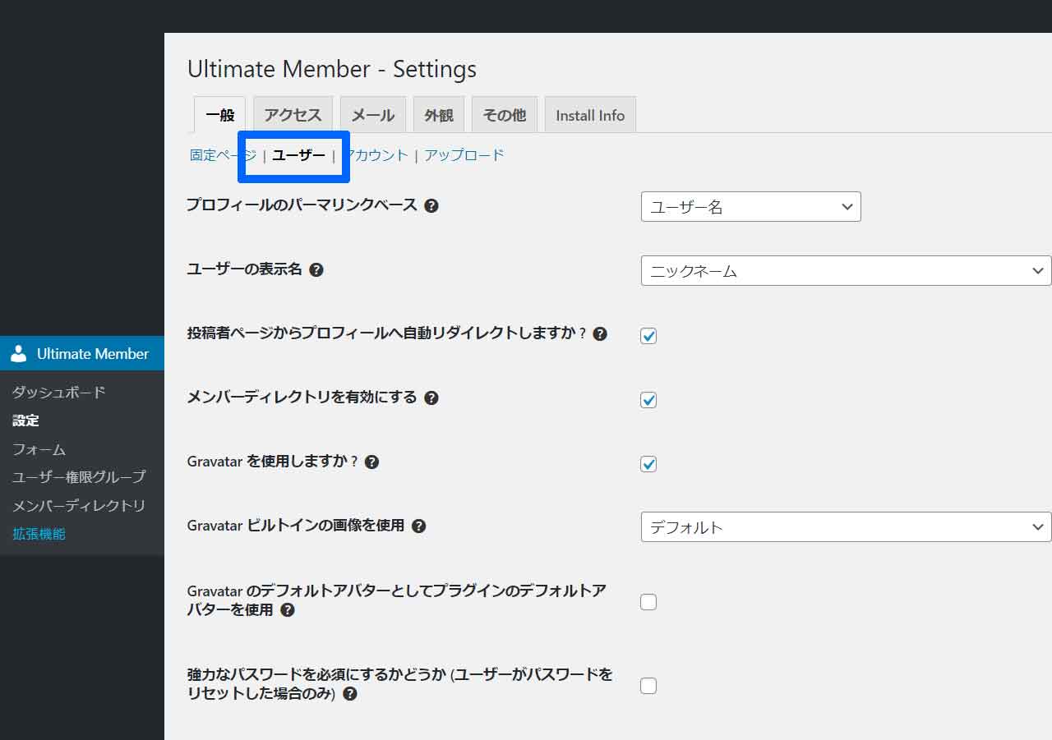The height and width of the screenshot is (740, 1052).
Task: Click help icon beside Gravatar を使用しますか
Action: 371,462
